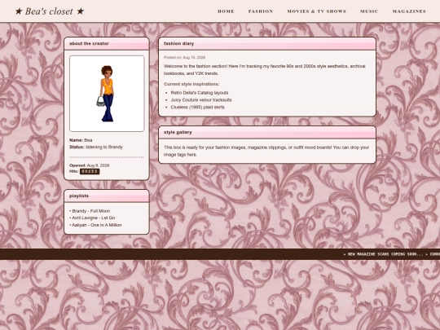Click the dress-up doll avatar image

(107, 94)
